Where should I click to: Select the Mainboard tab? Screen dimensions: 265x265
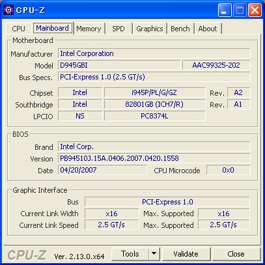[53, 28]
